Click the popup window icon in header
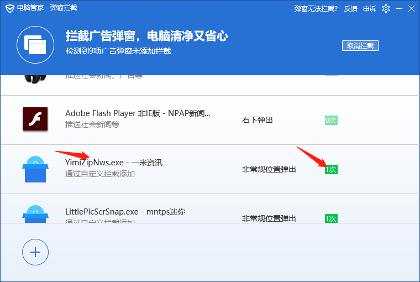420x282 pixels. (x=35, y=45)
